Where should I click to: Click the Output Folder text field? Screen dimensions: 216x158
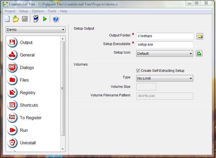pyautogui.click(x=165, y=36)
